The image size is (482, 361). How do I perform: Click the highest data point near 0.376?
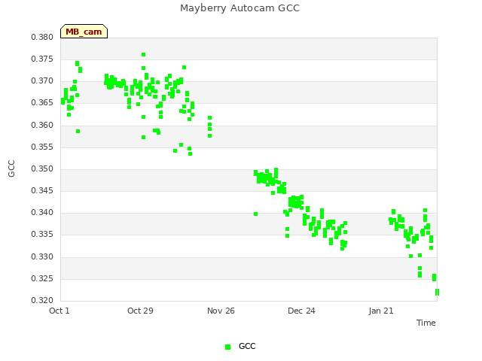144,55
